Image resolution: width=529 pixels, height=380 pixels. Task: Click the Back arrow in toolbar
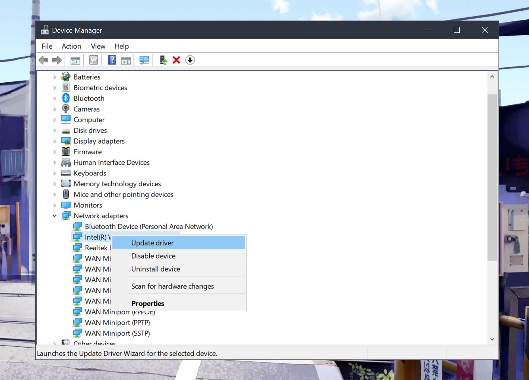click(44, 60)
